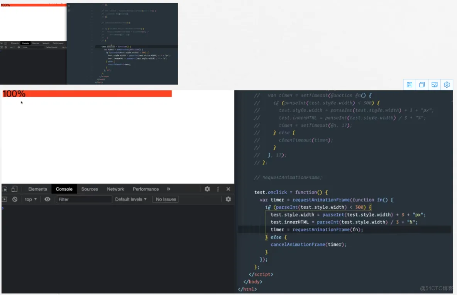The image size is (457, 295).
Task: Click the // requestAnimationFrame; comment line
Action: pos(288,178)
